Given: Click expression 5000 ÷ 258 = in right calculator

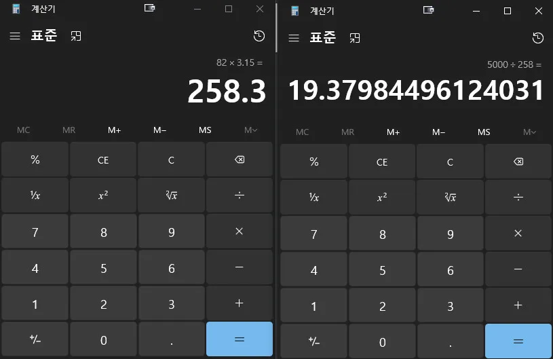Looking at the screenshot, I should coord(514,65).
